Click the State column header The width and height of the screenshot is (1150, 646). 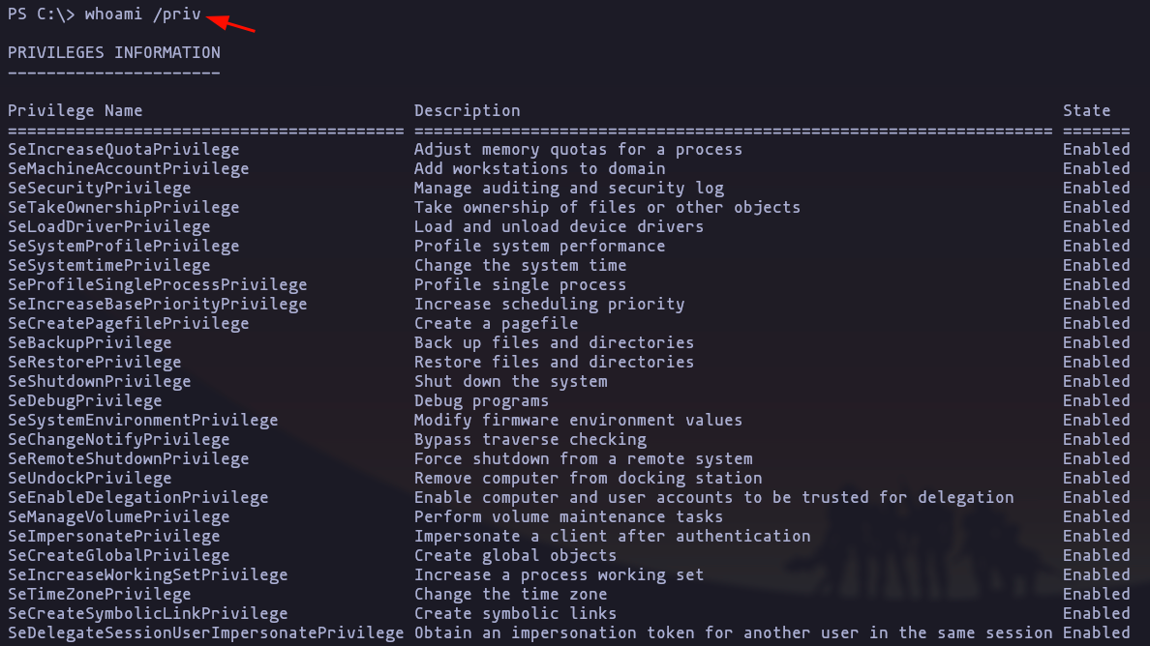point(1086,110)
